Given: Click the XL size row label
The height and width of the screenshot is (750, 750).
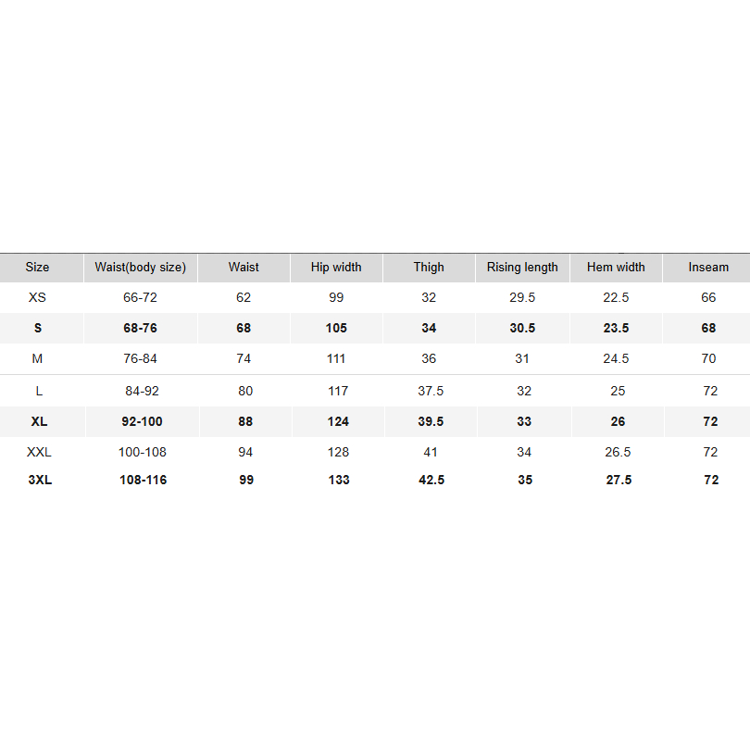Looking at the screenshot, I should tap(39, 421).
